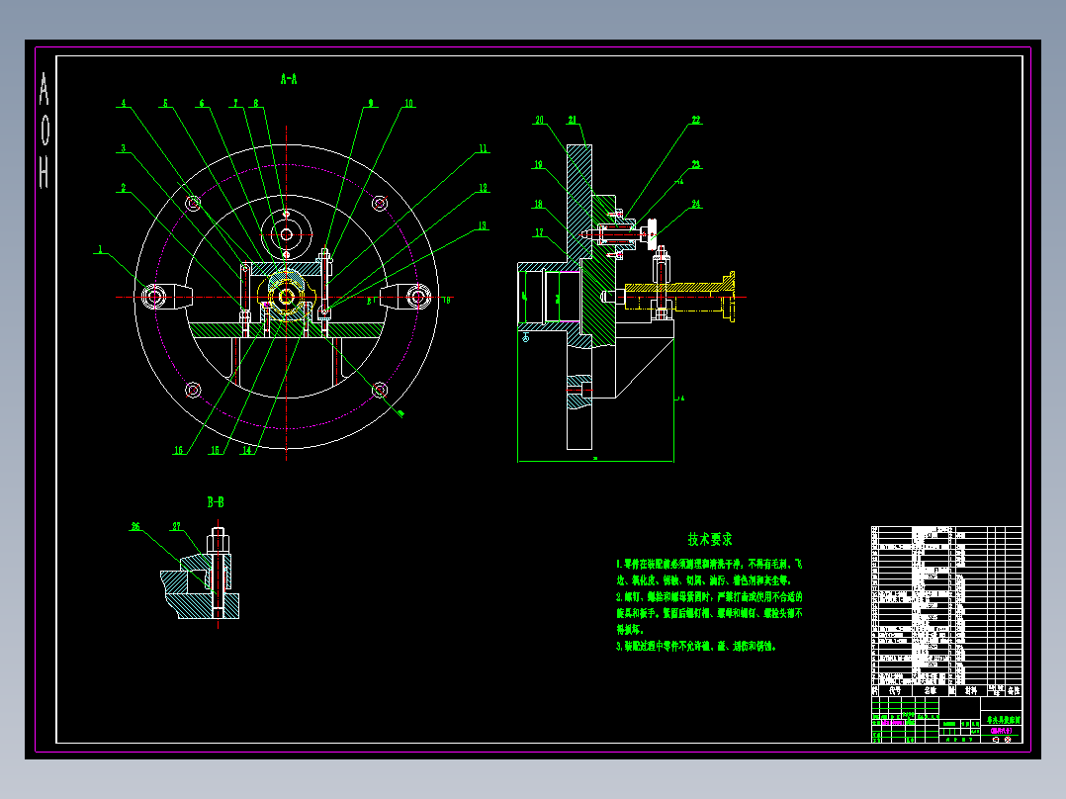Select part callout number 8

pos(256,104)
